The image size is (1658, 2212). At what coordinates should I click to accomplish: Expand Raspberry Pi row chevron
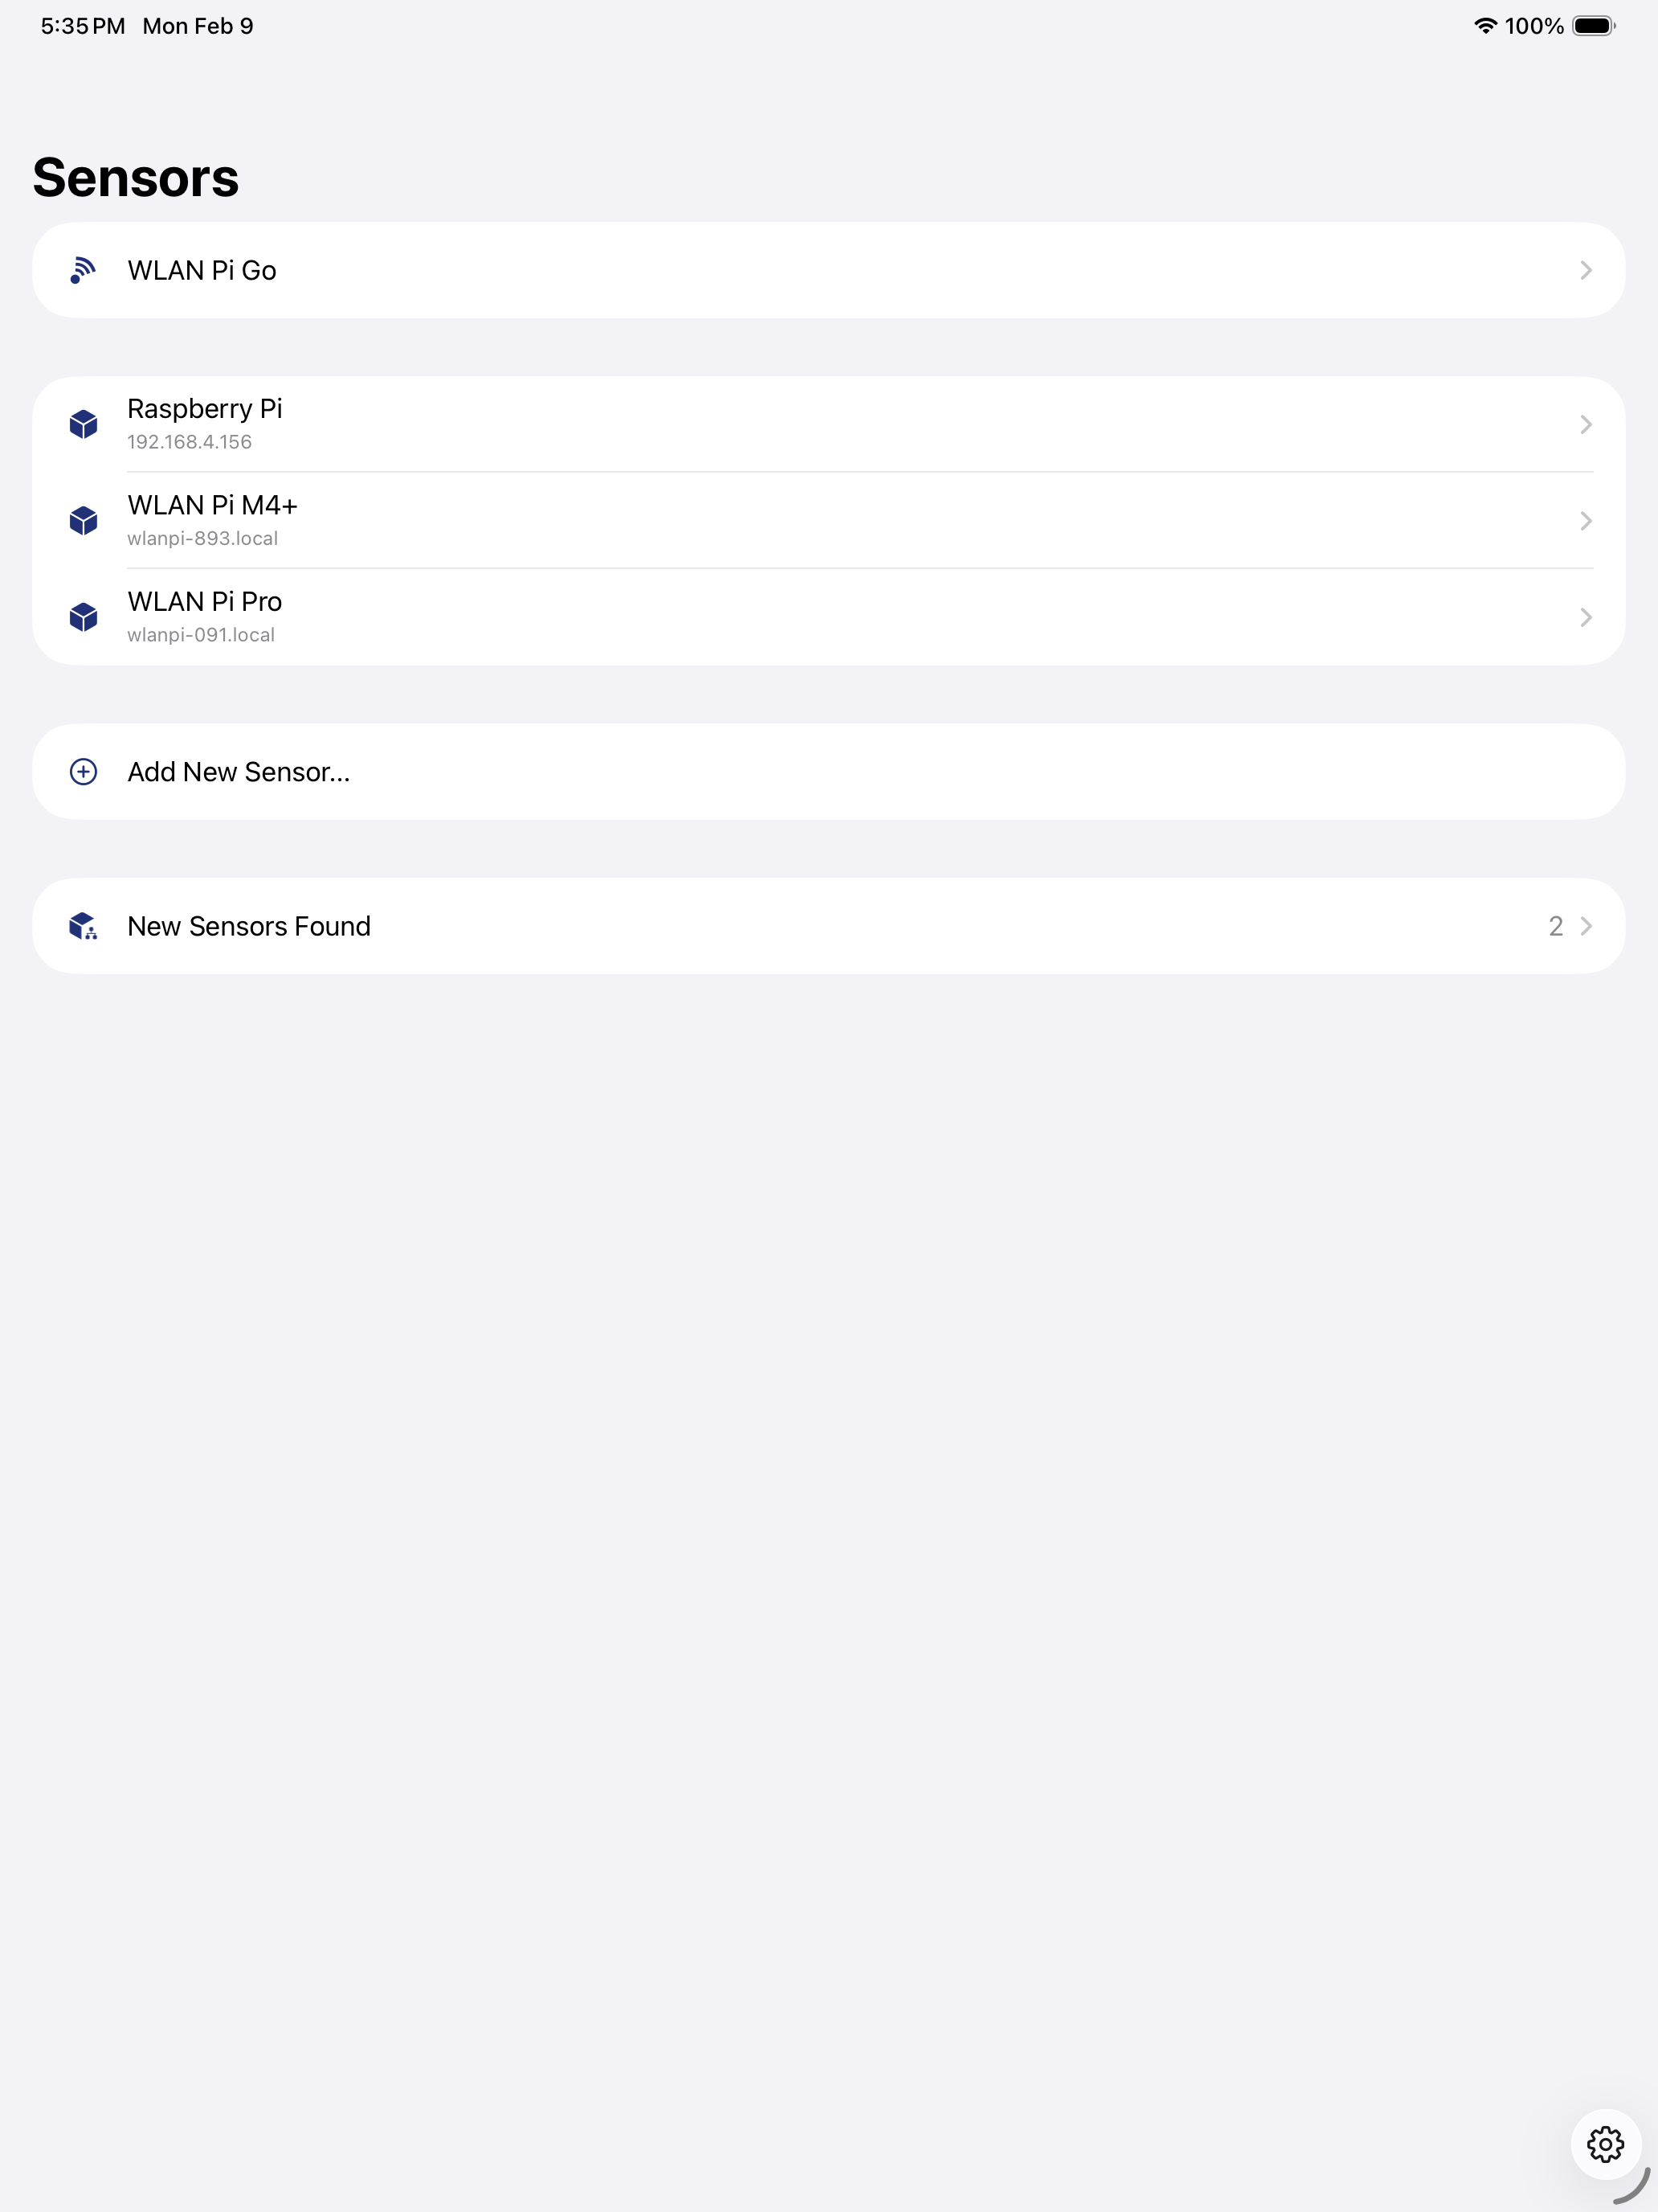pyautogui.click(x=1586, y=425)
